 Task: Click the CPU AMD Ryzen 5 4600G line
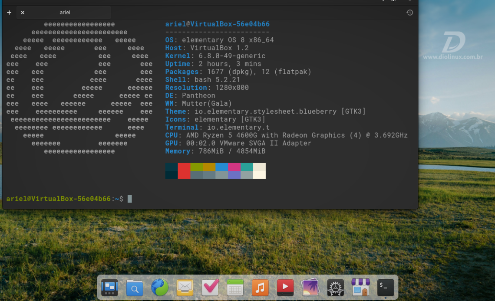pos(286,135)
